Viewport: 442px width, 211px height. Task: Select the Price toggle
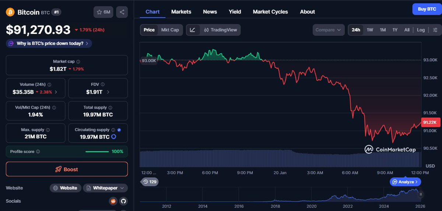[149, 30]
